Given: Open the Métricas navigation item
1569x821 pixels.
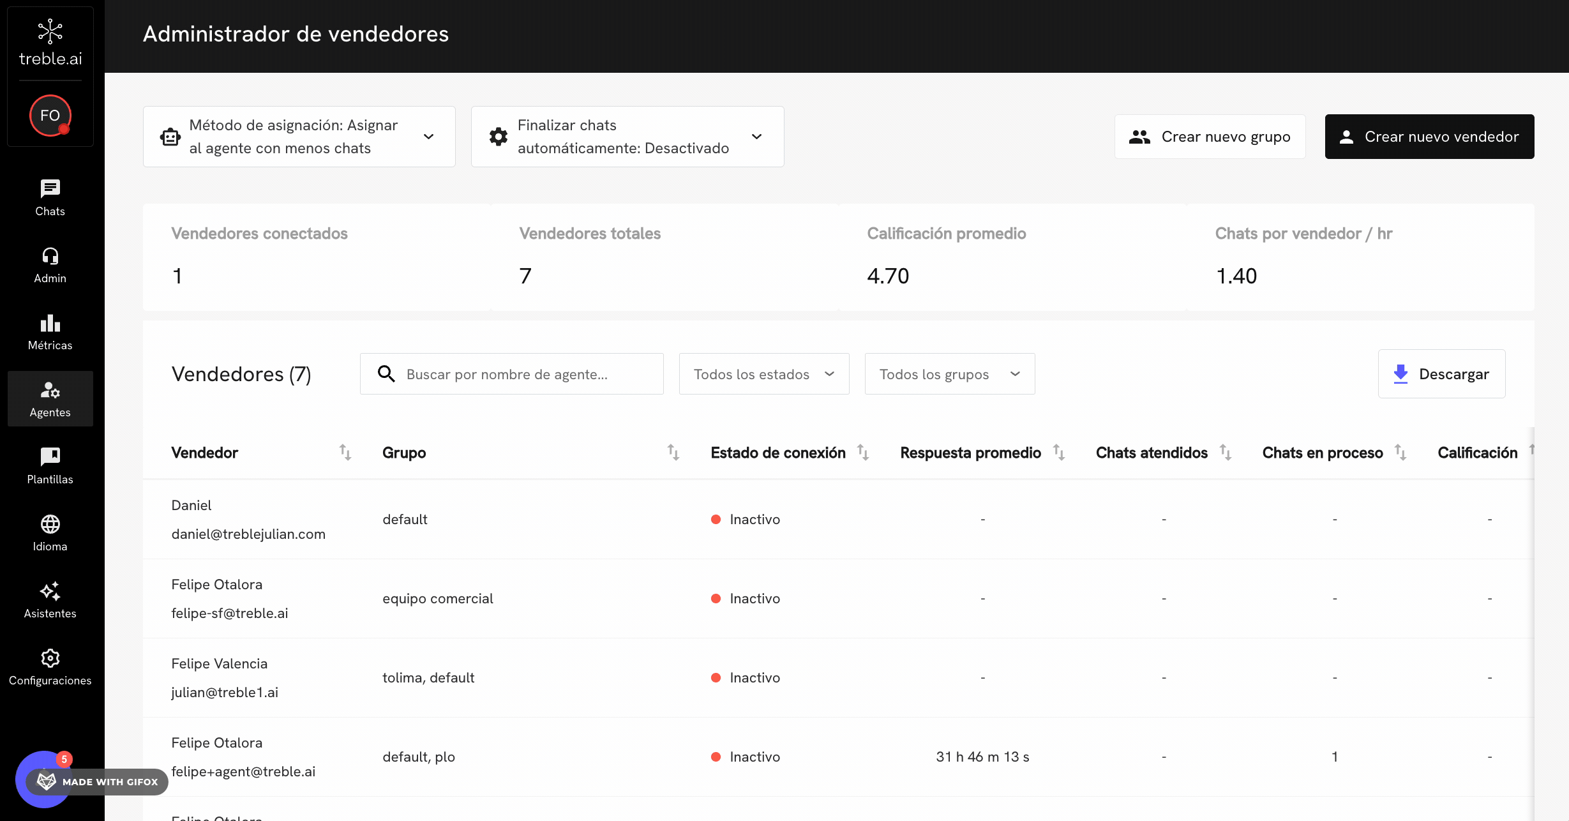Looking at the screenshot, I should pyautogui.click(x=50, y=331).
